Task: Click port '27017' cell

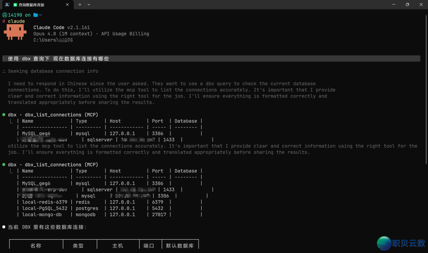Action: click(159, 215)
